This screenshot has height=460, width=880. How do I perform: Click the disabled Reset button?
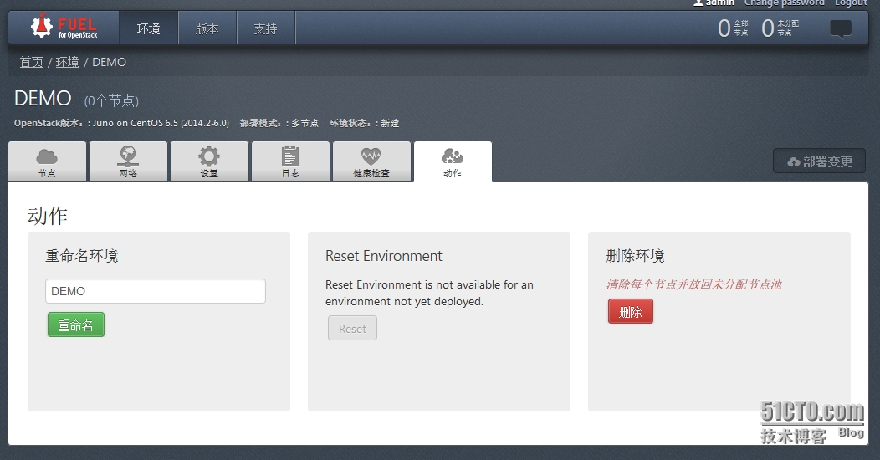tap(352, 328)
